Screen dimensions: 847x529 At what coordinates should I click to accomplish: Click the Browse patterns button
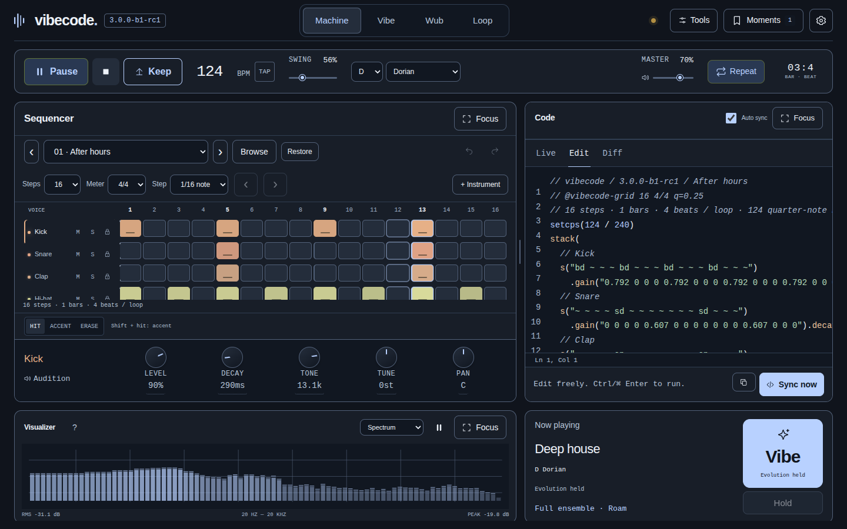point(254,152)
